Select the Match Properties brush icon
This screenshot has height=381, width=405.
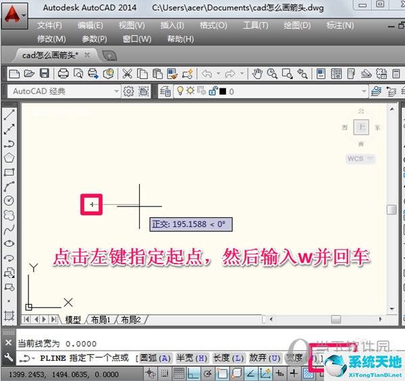coord(172,74)
